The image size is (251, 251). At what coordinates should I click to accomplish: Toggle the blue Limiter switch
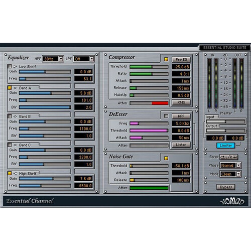[226, 146]
